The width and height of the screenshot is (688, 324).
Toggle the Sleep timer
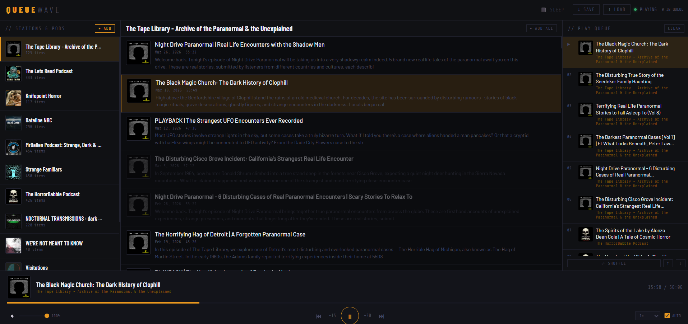click(x=552, y=10)
